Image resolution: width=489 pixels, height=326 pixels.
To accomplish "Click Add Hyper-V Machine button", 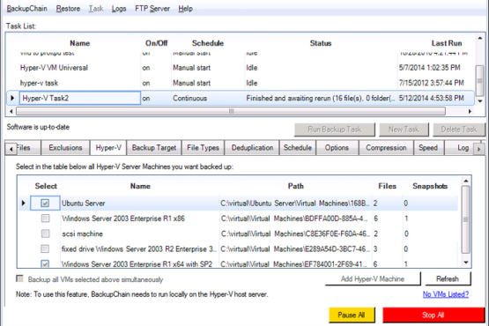I will pyautogui.click(x=373, y=278).
